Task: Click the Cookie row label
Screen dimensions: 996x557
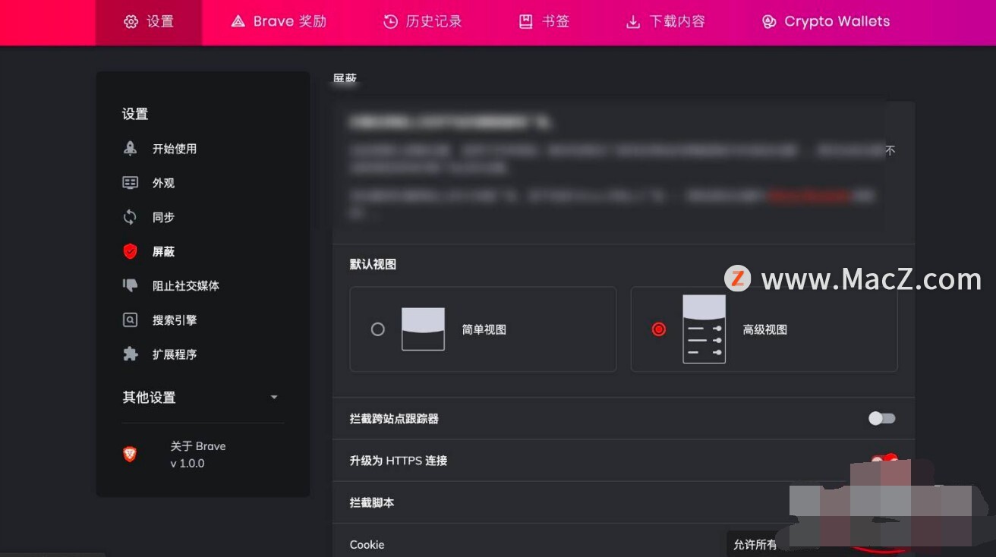Action: pyautogui.click(x=367, y=544)
